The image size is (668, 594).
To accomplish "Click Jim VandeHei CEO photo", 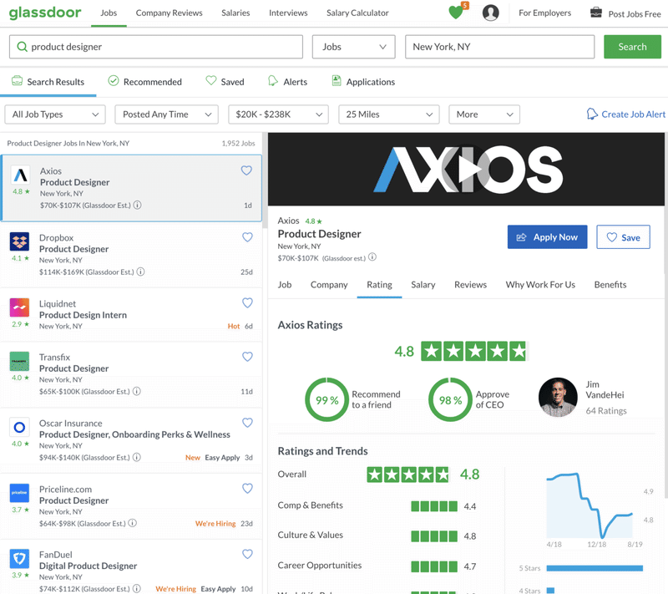I will (558, 397).
